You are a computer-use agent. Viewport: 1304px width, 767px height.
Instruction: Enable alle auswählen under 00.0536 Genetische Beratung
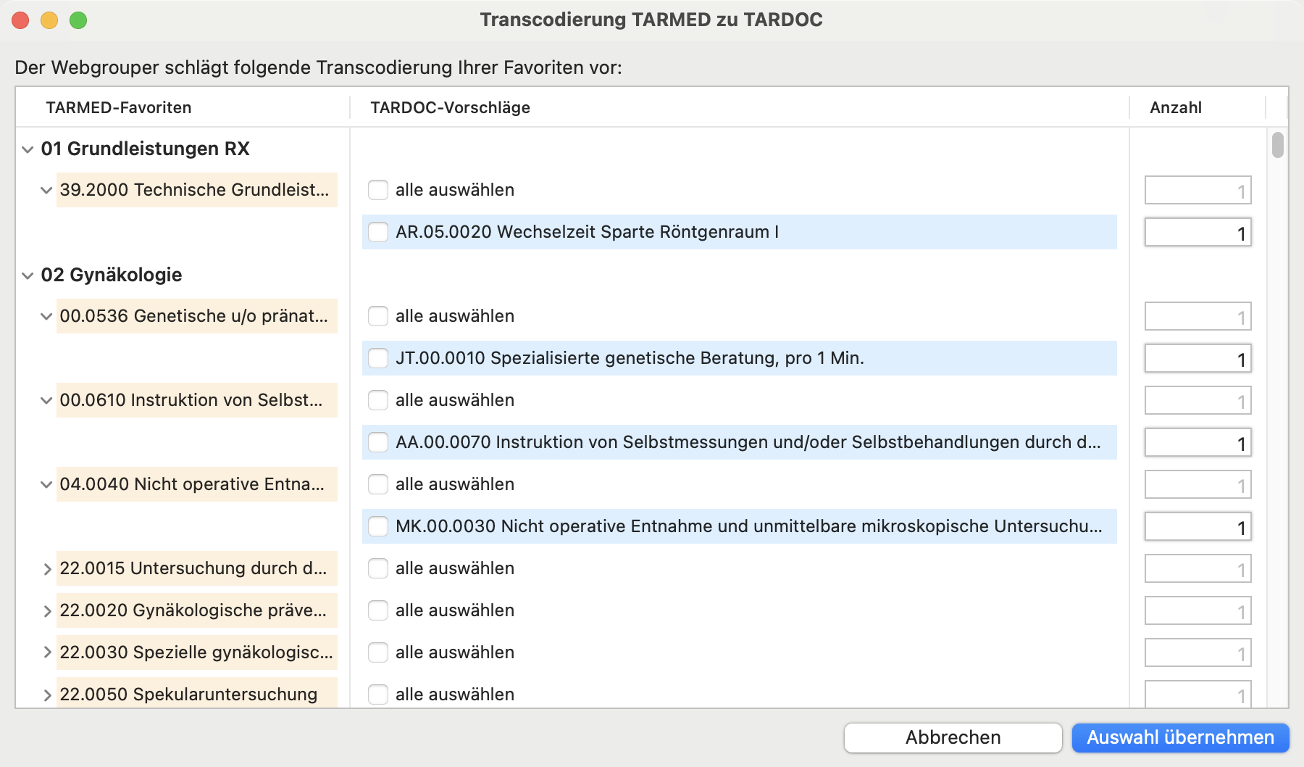(377, 315)
